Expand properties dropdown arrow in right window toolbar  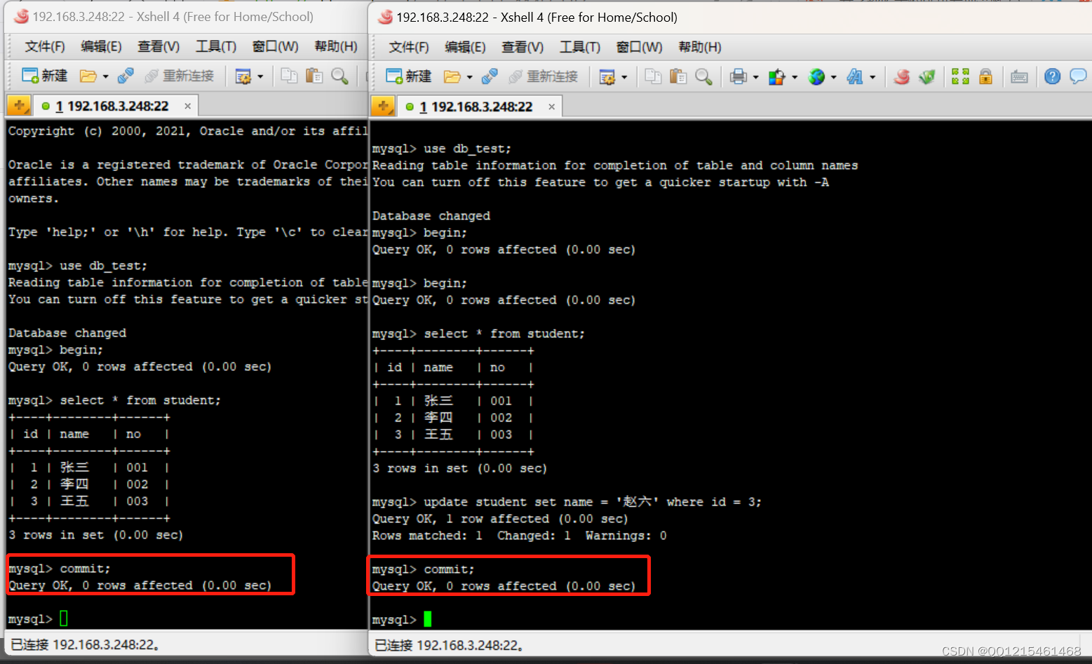coord(624,77)
